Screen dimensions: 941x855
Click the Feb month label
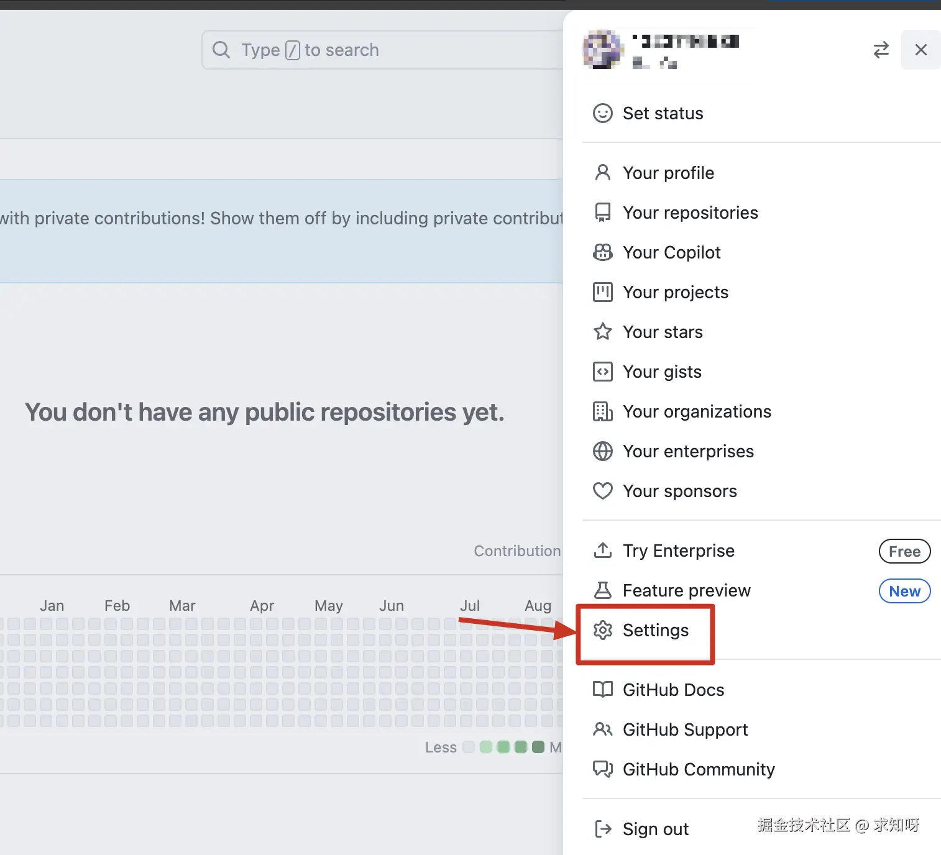[117, 606]
